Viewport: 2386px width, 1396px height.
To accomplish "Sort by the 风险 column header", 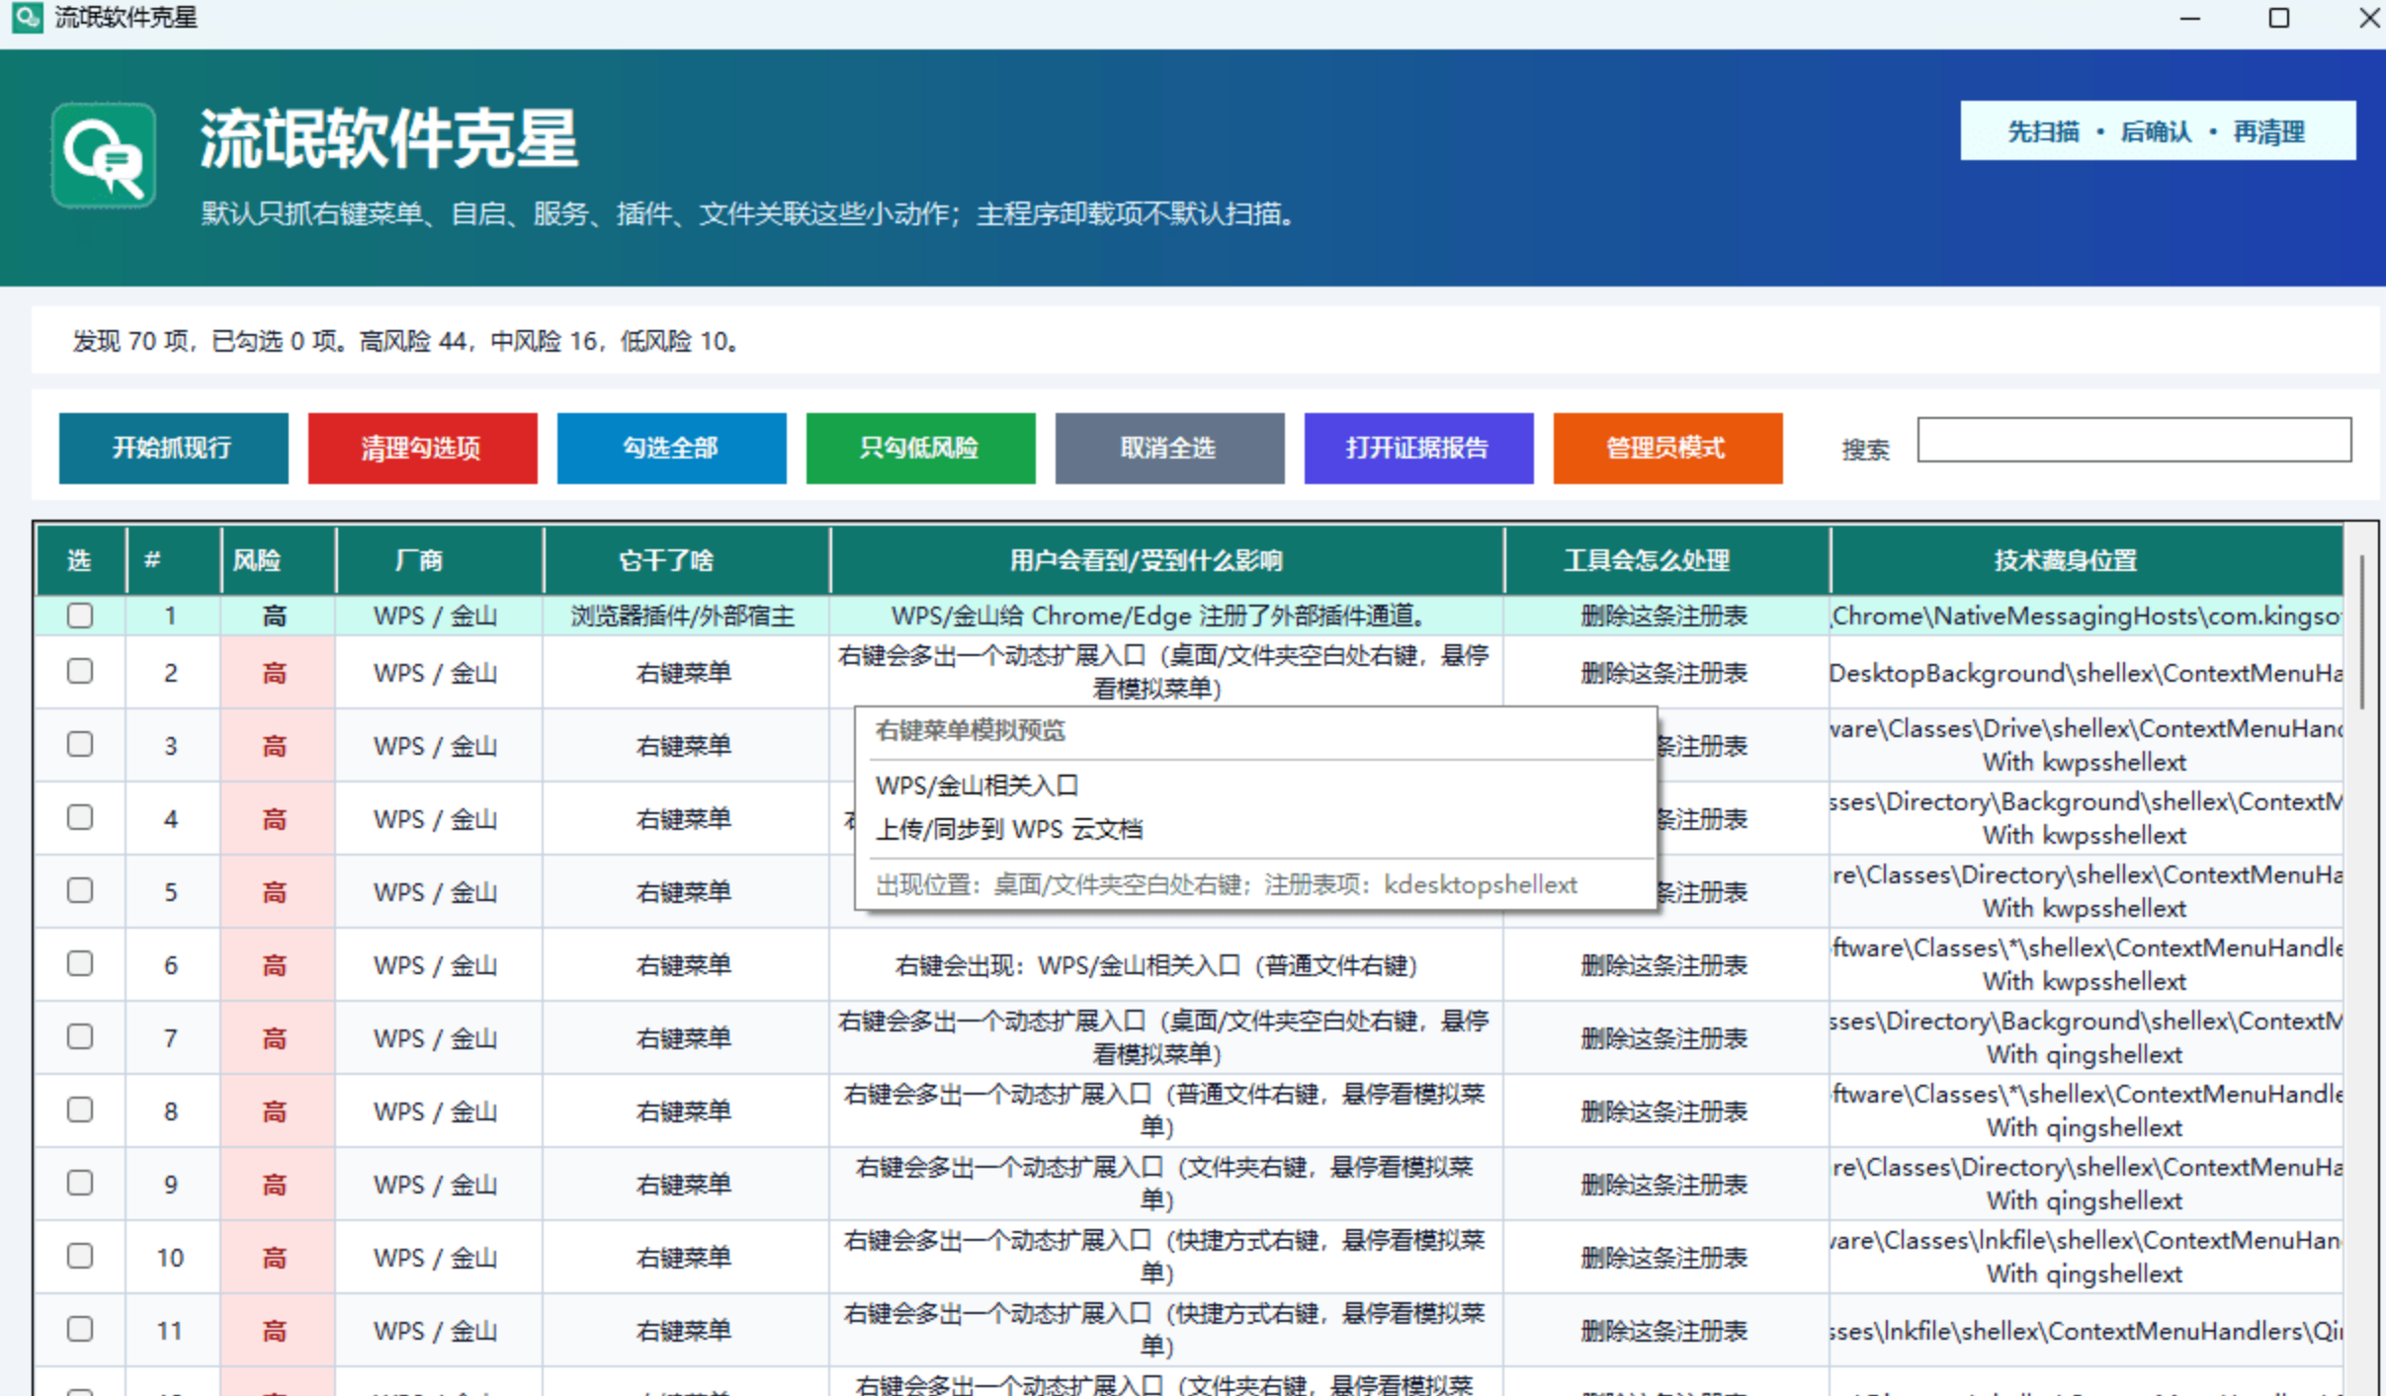I will click(x=278, y=560).
